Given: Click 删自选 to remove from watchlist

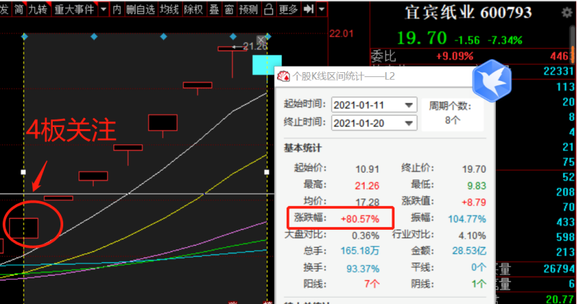Looking at the screenshot, I should pos(140,9).
